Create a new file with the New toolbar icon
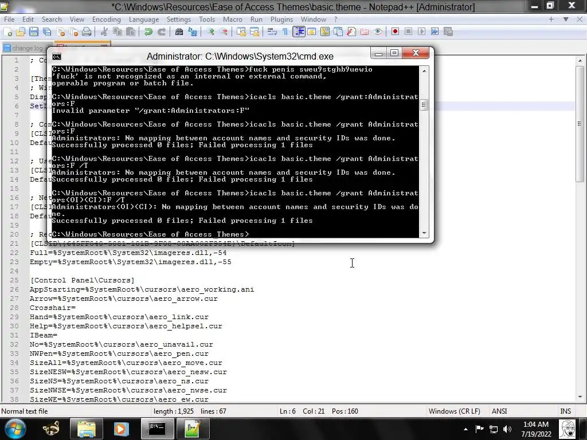587x440 pixels. (x=8, y=32)
